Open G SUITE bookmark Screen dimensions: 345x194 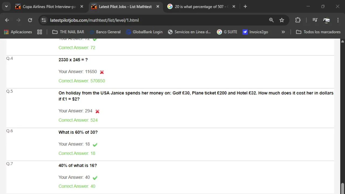pos(227,32)
